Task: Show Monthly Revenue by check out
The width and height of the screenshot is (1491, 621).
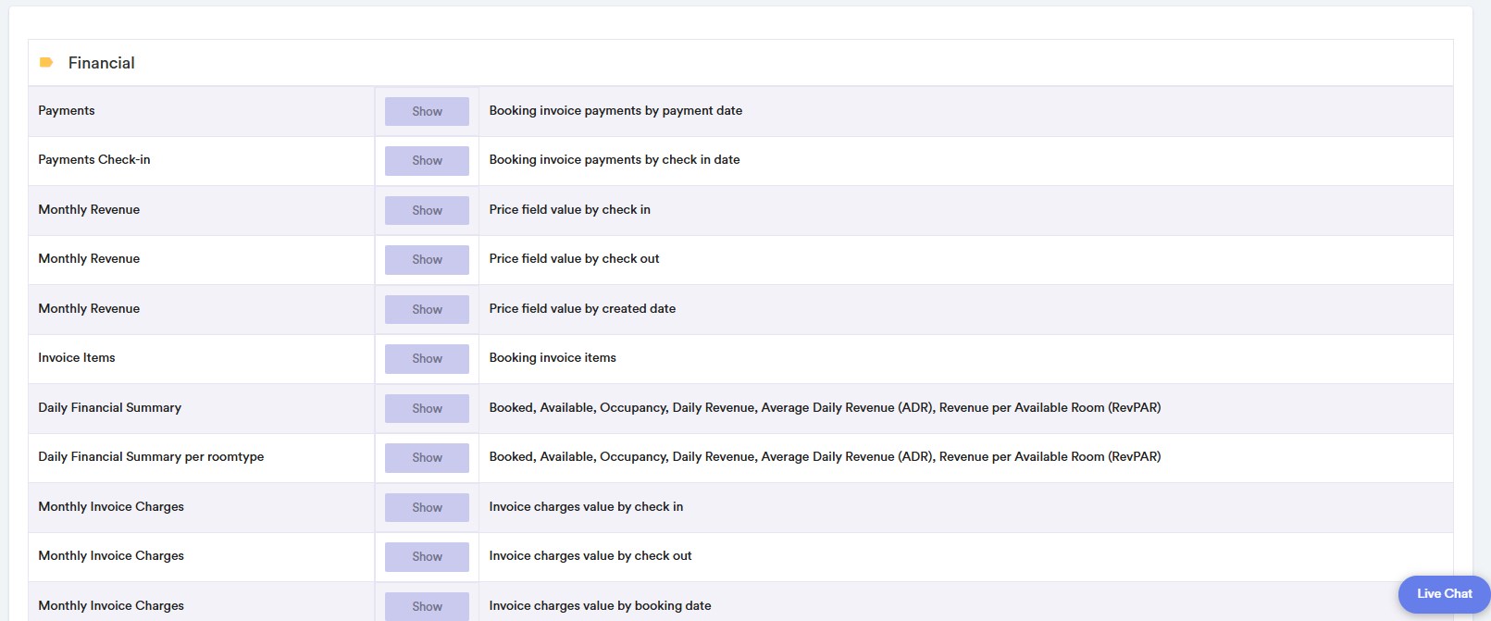Action: (x=427, y=259)
